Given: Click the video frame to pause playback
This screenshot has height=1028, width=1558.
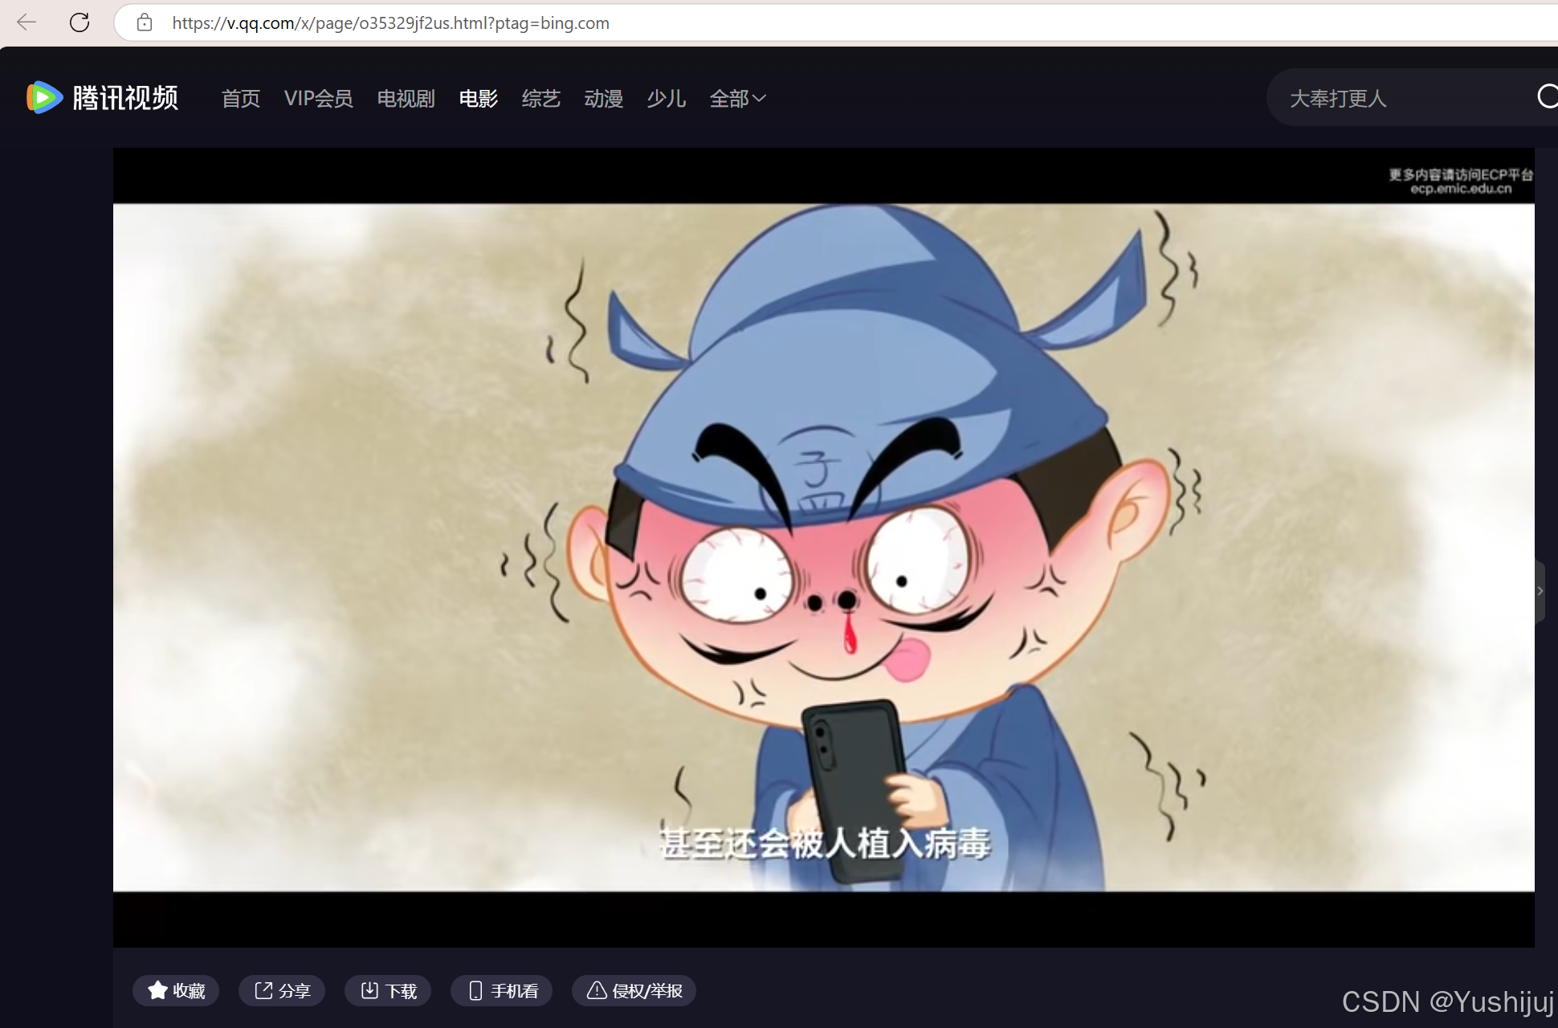Looking at the screenshot, I should coord(823,546).
